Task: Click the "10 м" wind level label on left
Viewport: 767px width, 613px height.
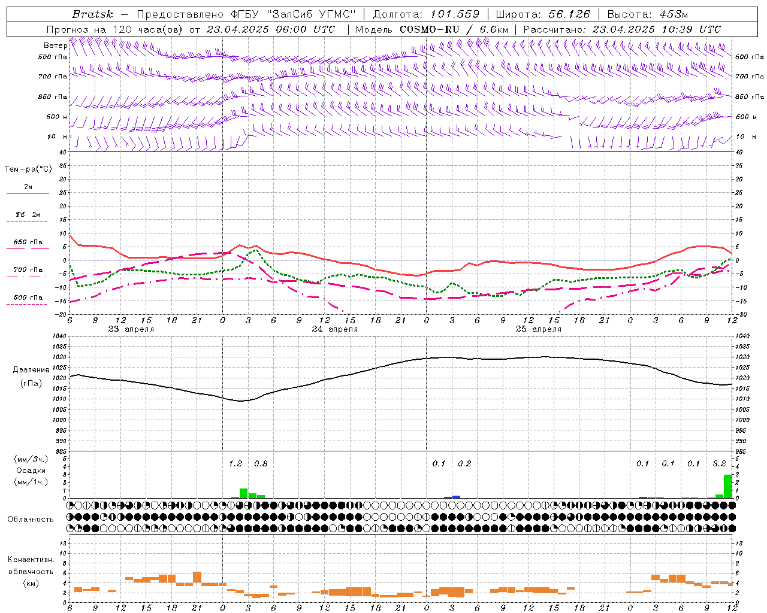Action: coord(58,136)
